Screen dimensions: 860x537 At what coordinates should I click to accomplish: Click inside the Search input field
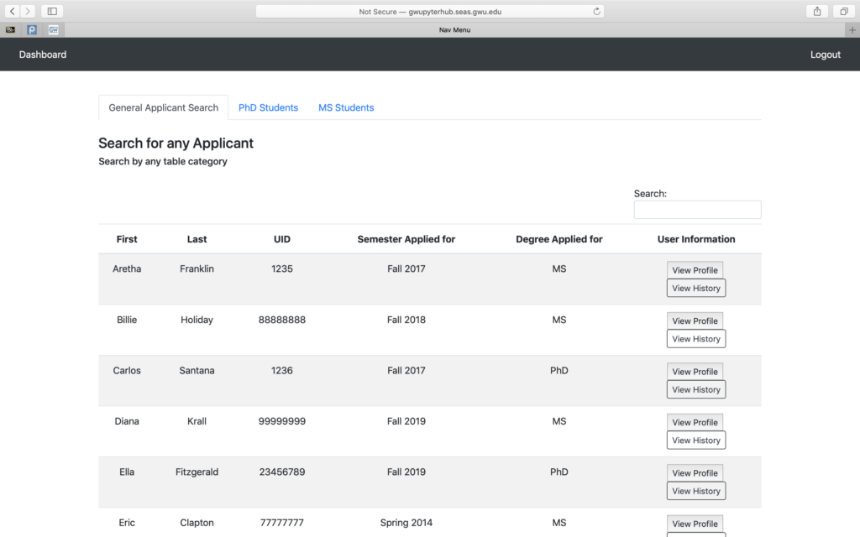coord(697,210)
